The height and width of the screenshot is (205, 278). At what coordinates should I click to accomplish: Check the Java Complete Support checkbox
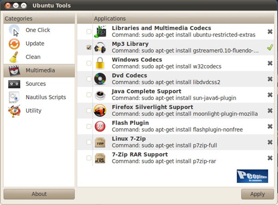(89, 95)
